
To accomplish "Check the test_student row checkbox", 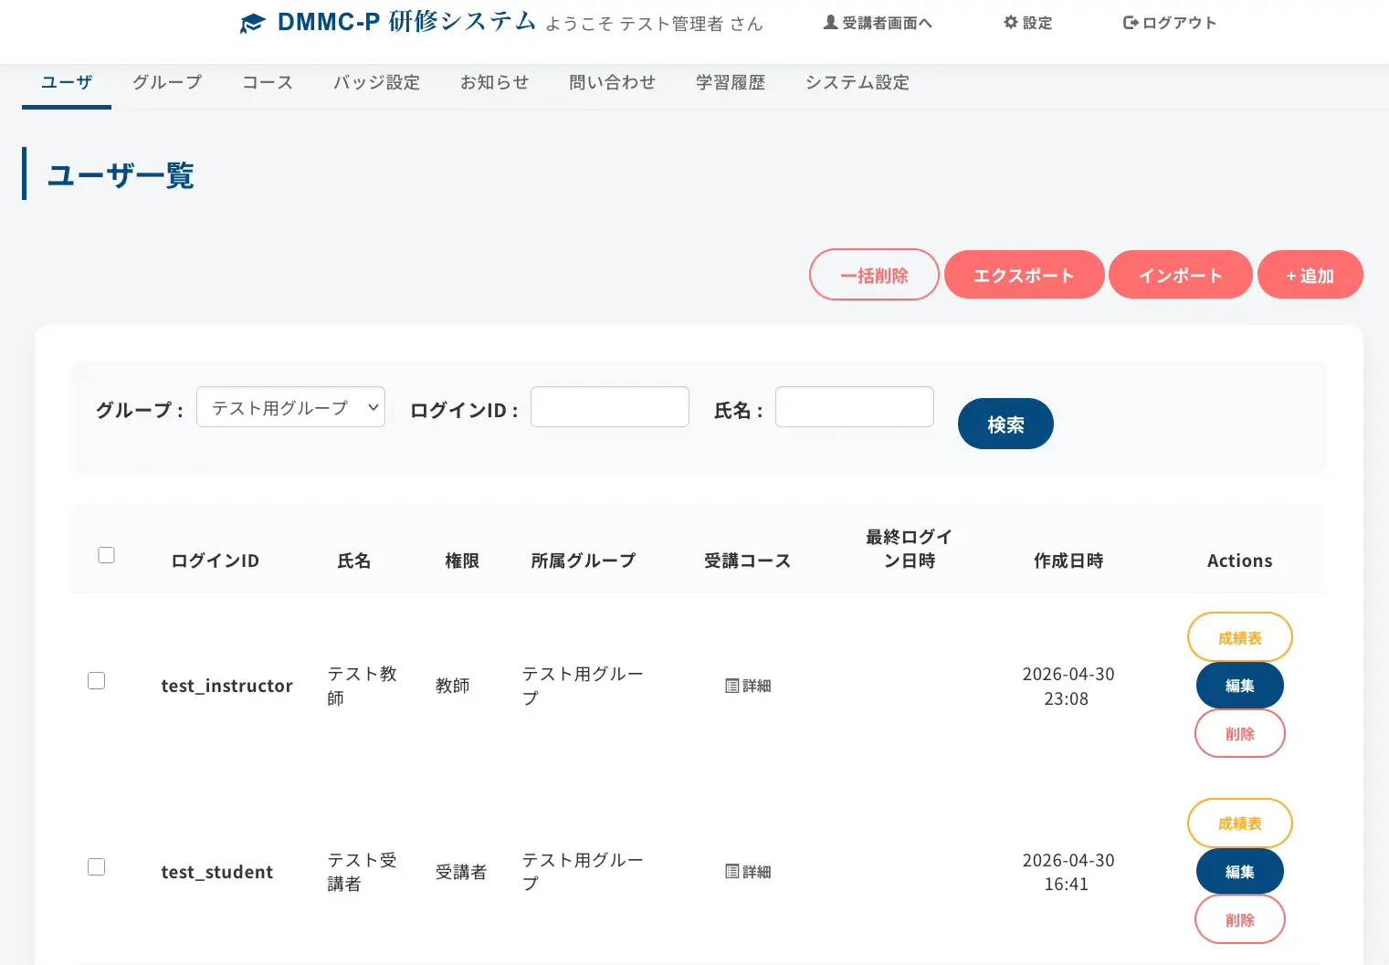I will (x=97, y=867).
